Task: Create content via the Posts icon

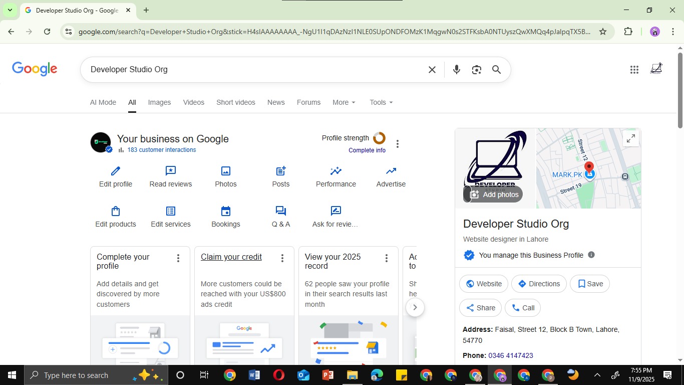Action: (x=280, y=171)
